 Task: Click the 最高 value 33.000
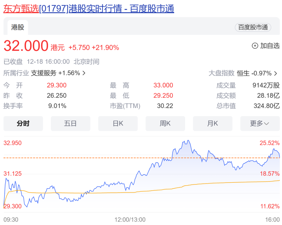[x=163, y=85]
